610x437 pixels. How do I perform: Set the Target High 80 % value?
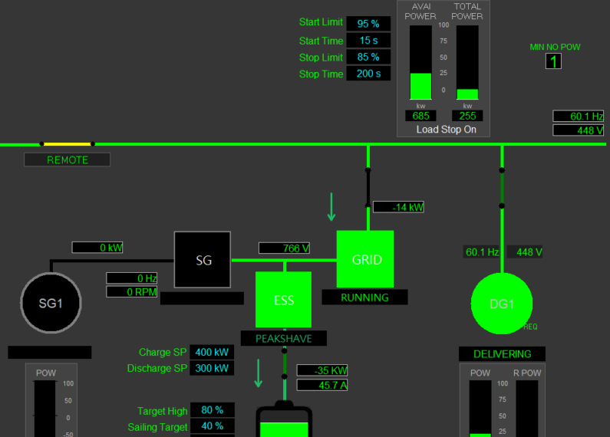[x=213, y=410]
